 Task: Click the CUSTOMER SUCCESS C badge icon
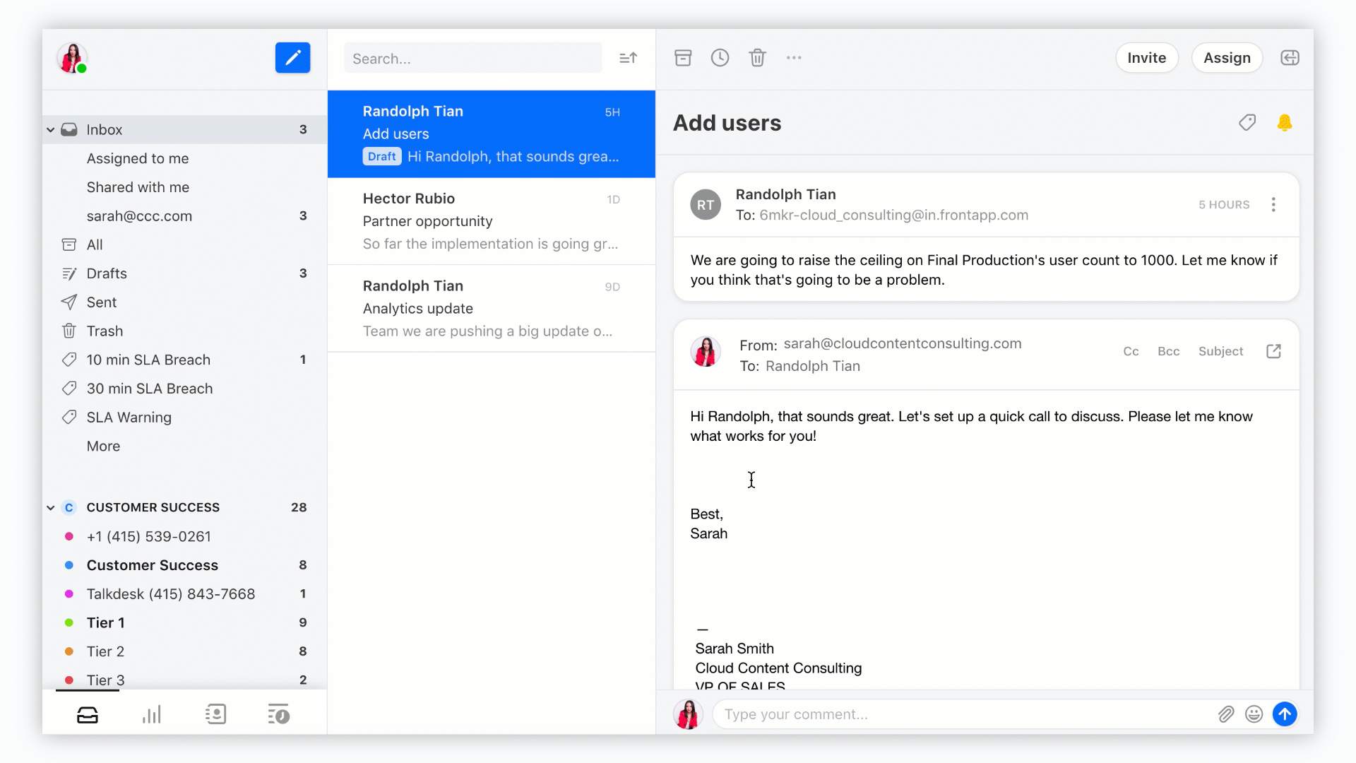69,508
